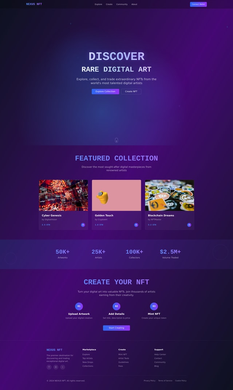Screen dimensions: 233x390
Task: Click the NEXUS NFT logo in header
Action: (34, 4)
